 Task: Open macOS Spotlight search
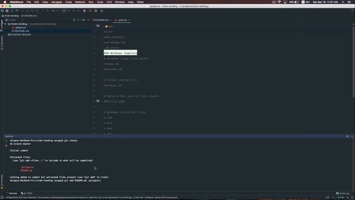pos(343,2)
